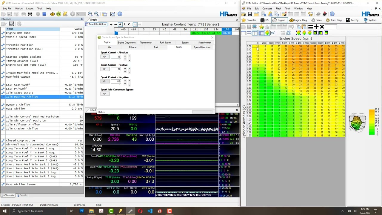This screenshot has height=215, width=382.
Task: Select the Base Idle Airflow table button
Action: pos(96,24)
